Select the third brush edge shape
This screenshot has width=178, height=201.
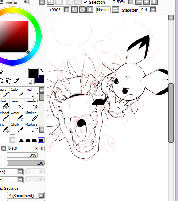click(x=34, y=140)
